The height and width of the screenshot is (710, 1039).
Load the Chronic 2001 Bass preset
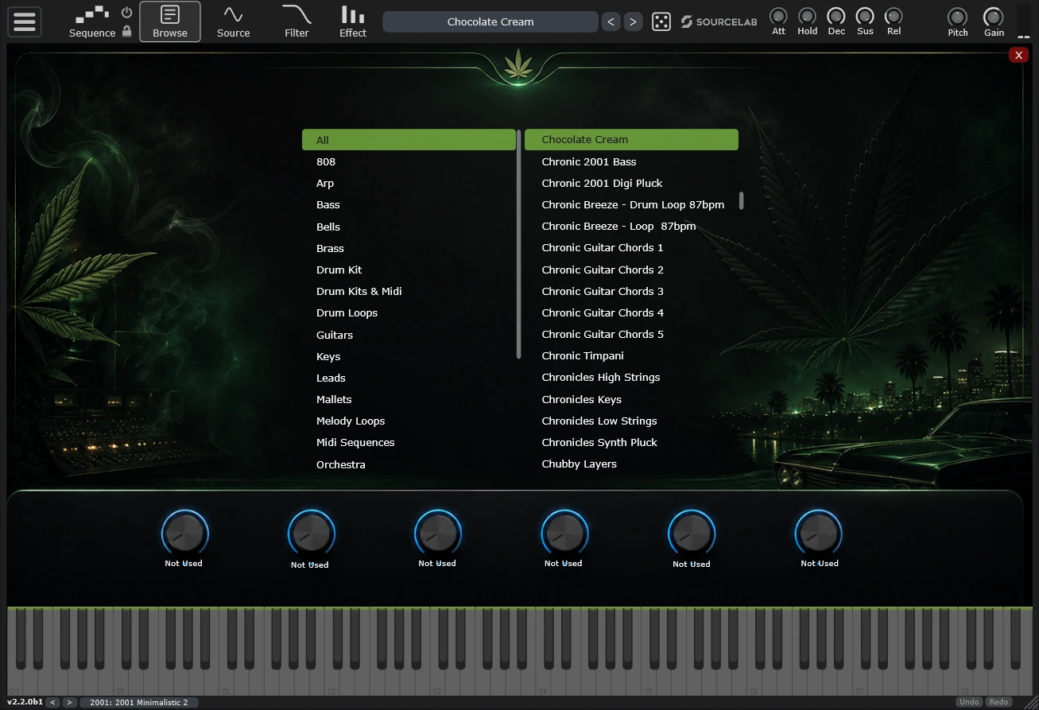631,161
